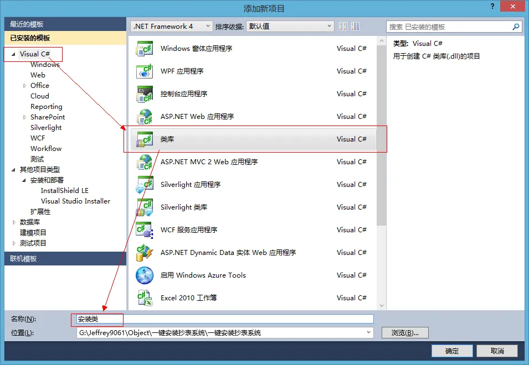
Task: Select Windows under Visual C#
Action: [x=45, y=64]
